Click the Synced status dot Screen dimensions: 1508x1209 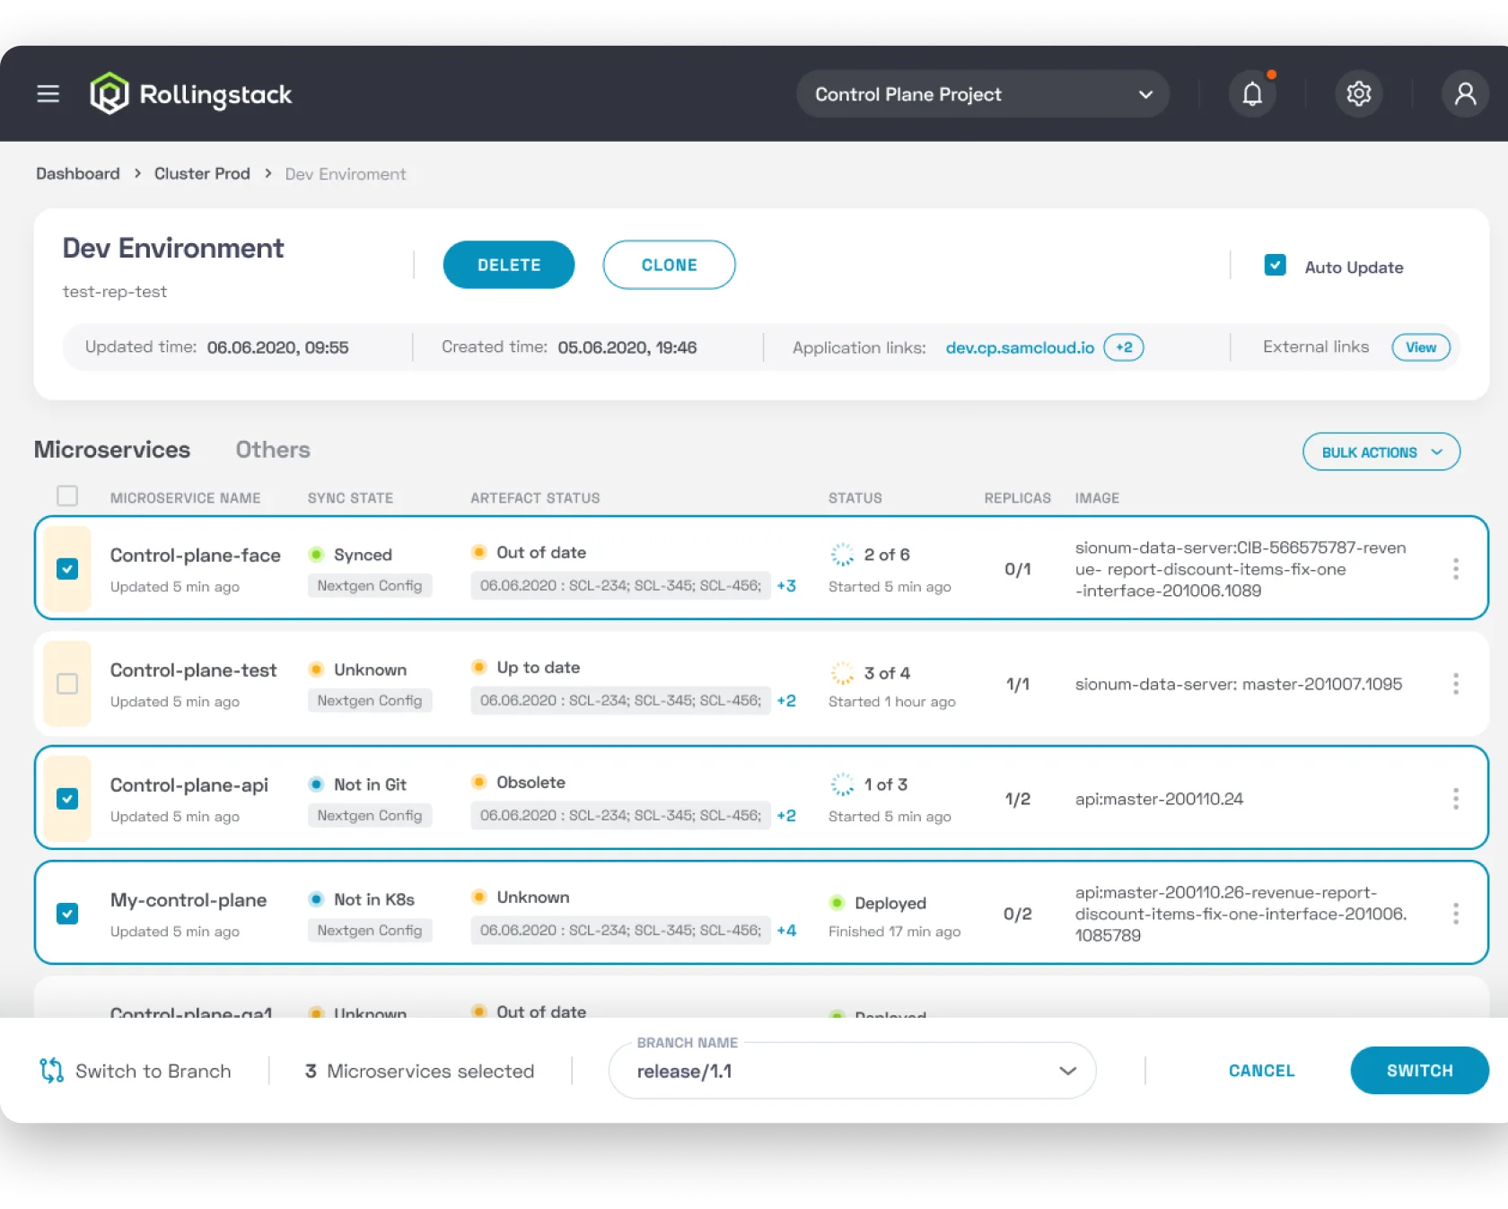tap(316, 555)
